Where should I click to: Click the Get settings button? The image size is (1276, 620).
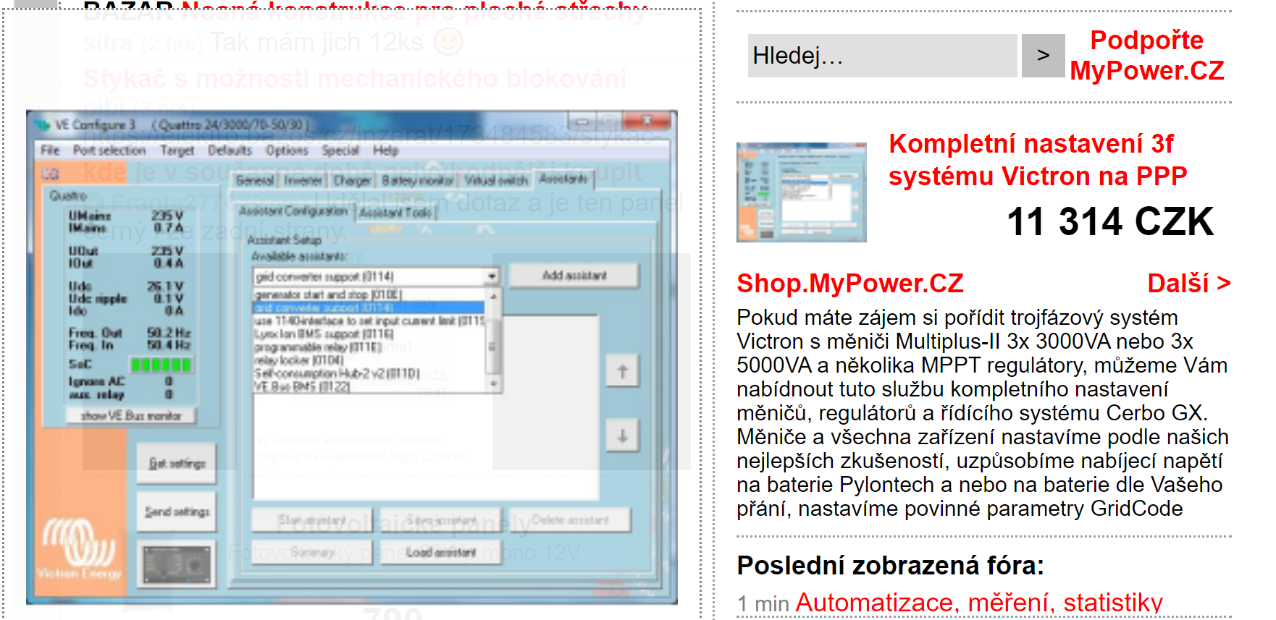(x=177, y=463)
